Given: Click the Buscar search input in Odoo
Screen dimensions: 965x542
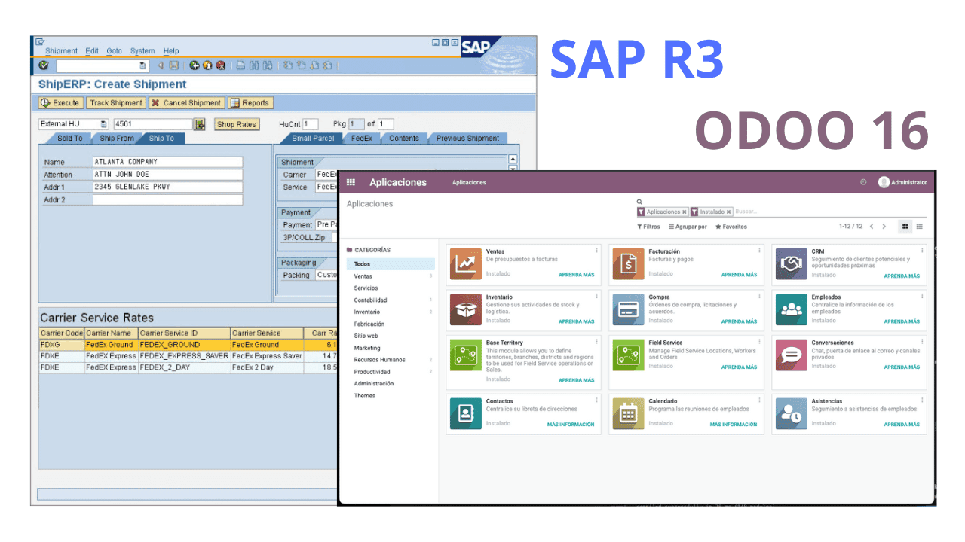Looking at the screenshot, I should 829,212.
